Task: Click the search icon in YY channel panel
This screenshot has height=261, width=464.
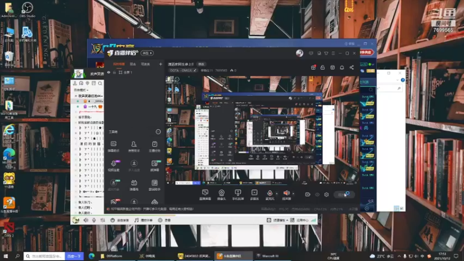Action: [100, 84]
